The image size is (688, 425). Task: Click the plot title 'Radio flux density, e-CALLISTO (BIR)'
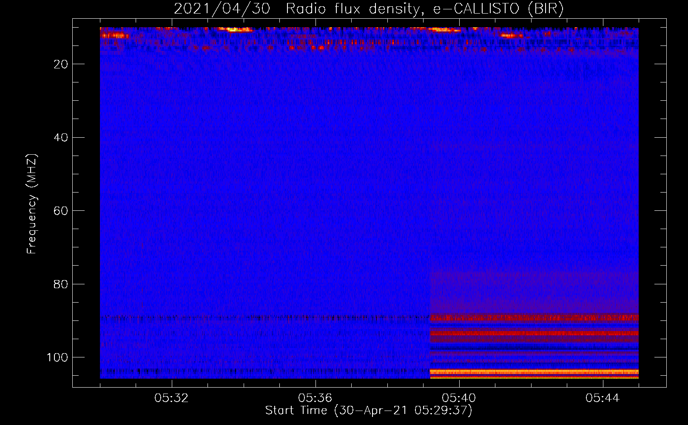click(x=424, y=9)
